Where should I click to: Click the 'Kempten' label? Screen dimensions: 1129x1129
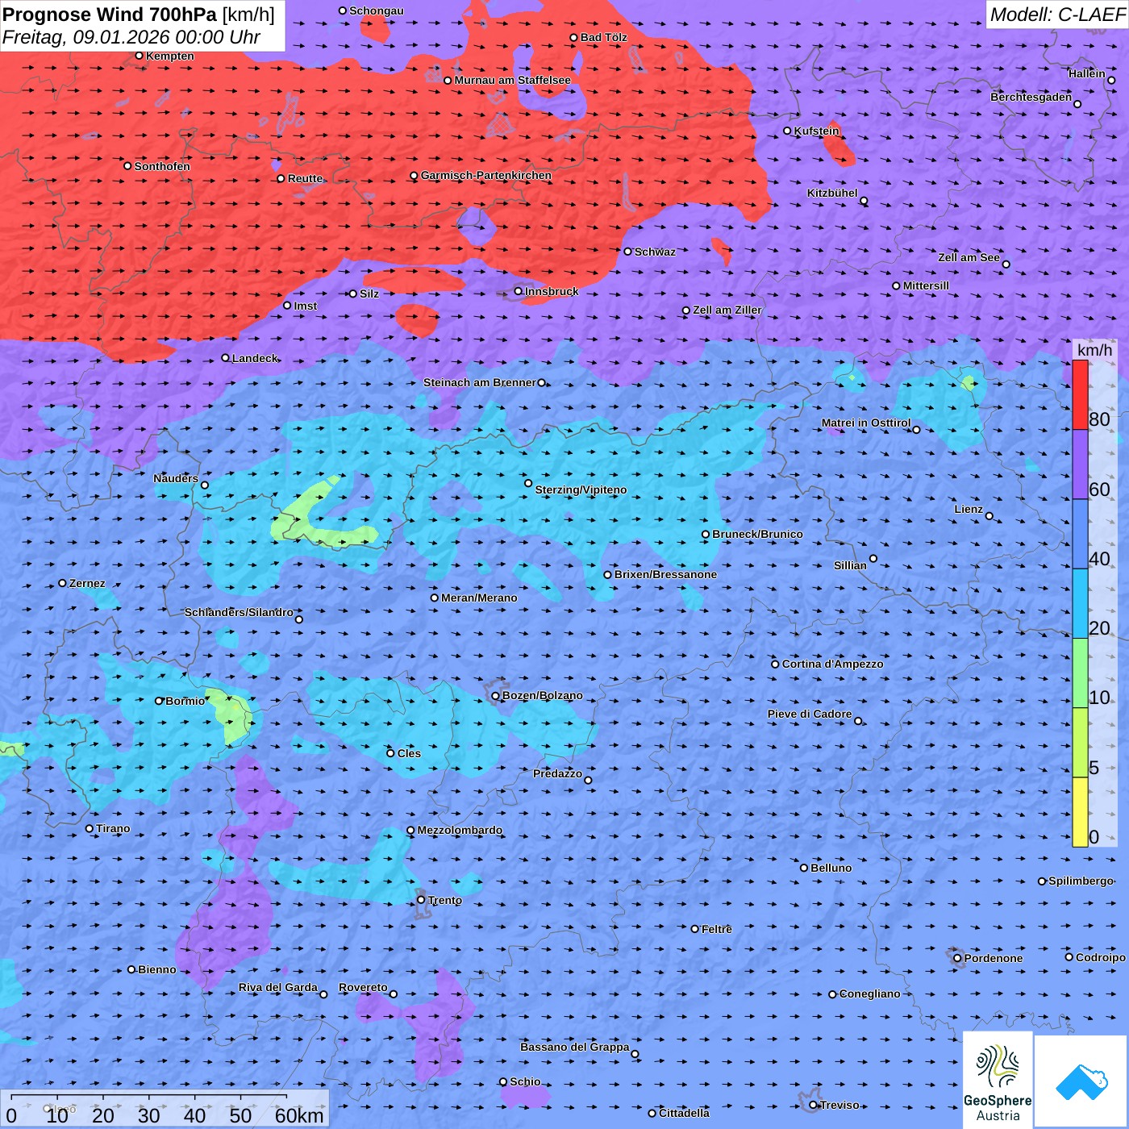(x=170, y=56)
